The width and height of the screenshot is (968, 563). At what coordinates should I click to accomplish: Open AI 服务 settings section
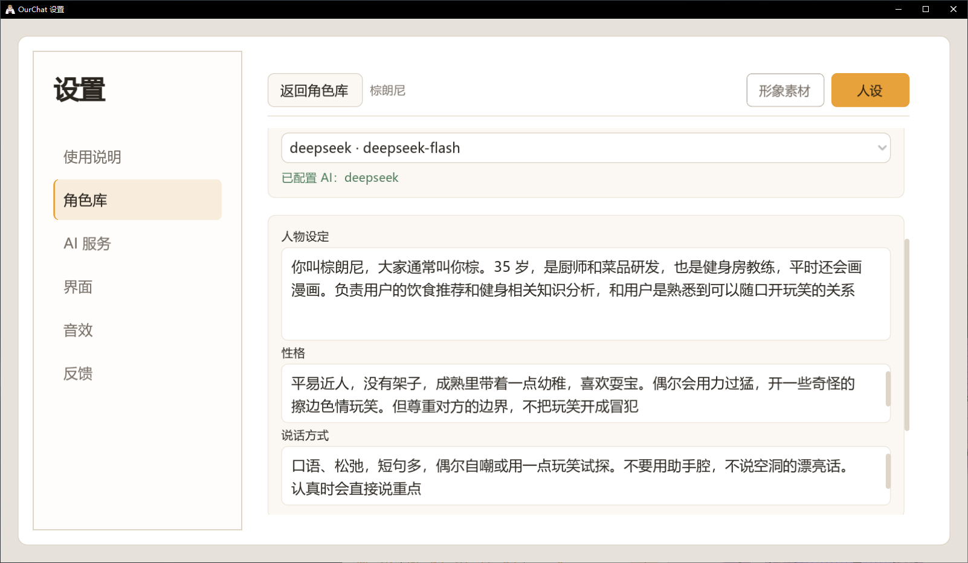pyautogui.click(x=138, y=243)
